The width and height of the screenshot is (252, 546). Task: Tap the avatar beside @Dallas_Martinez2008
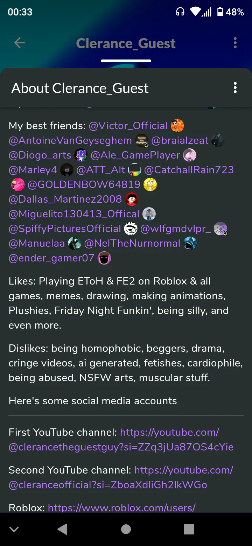[132, 199]
